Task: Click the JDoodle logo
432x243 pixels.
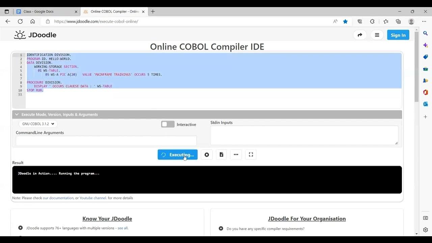Action: 35,35
